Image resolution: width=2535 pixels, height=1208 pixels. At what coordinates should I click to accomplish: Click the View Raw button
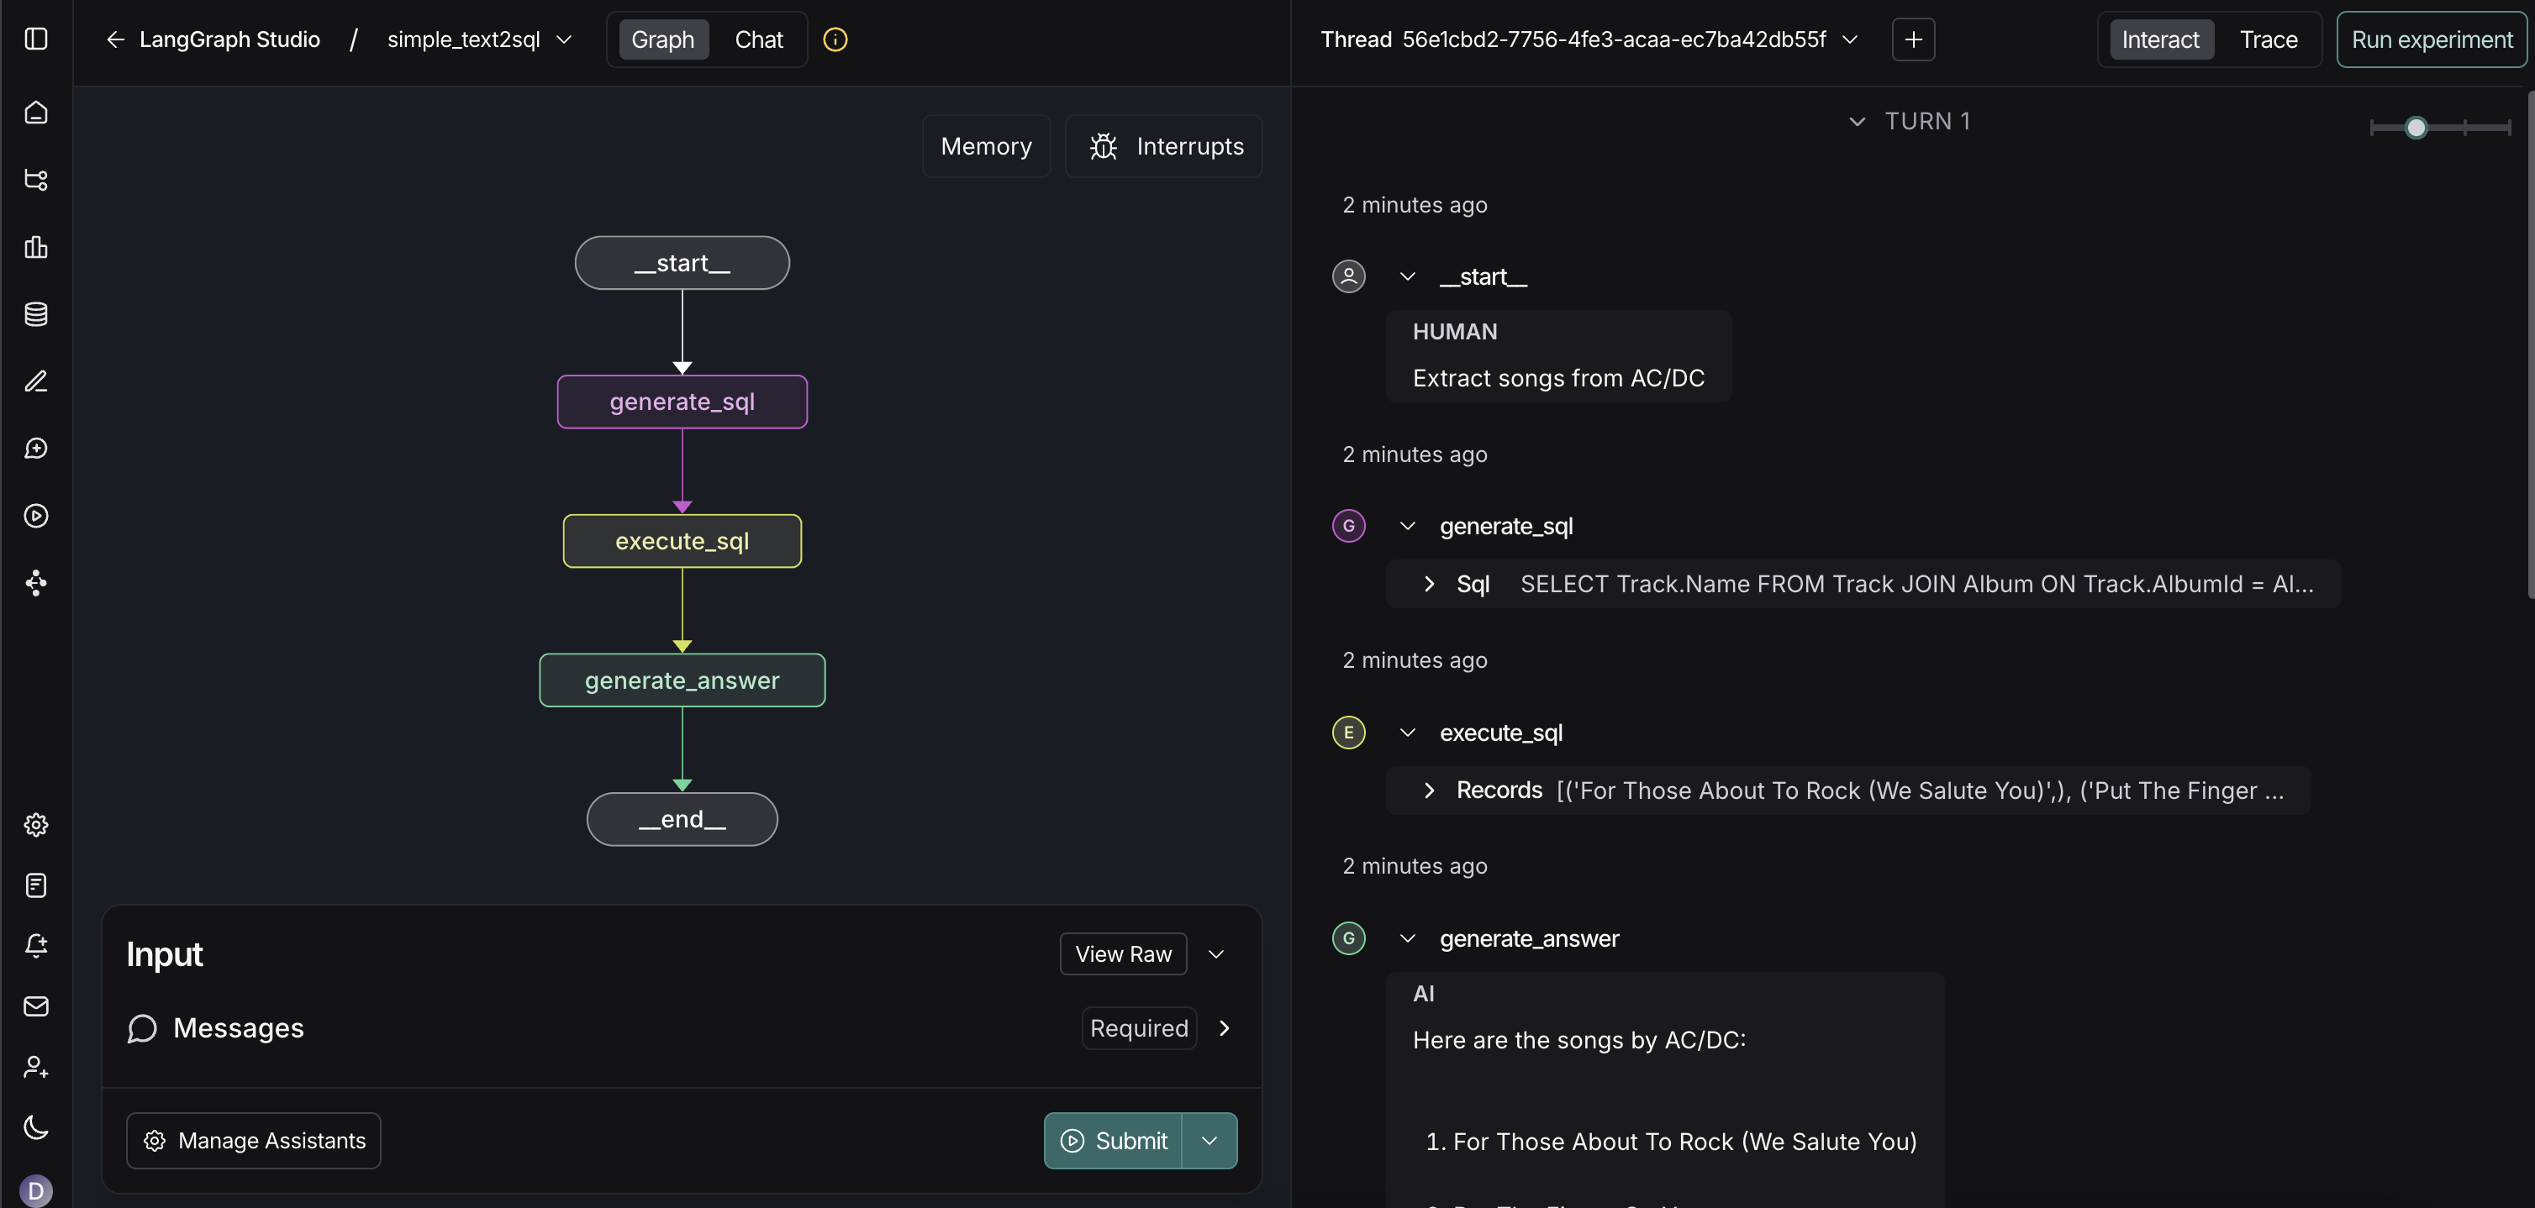pyautogui.click(x=1123, y=954)
